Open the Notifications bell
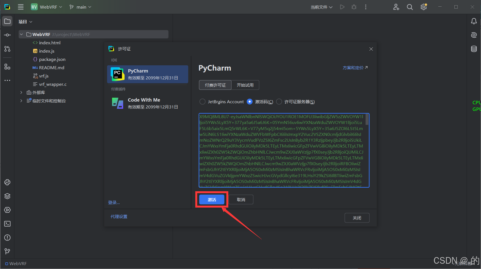The width and height of the screenshot is (481, 269). pos(474,21)
